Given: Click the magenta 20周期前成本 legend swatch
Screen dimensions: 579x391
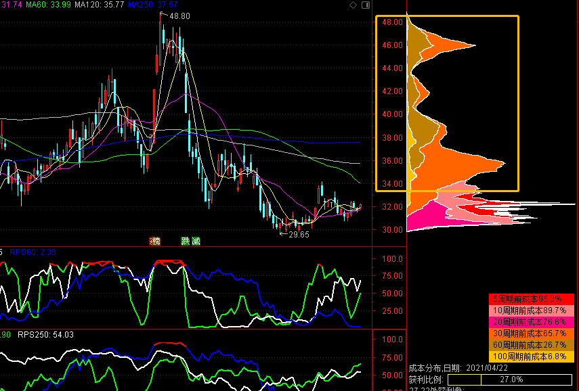Looking at the screenshot, I should point(531,321).
